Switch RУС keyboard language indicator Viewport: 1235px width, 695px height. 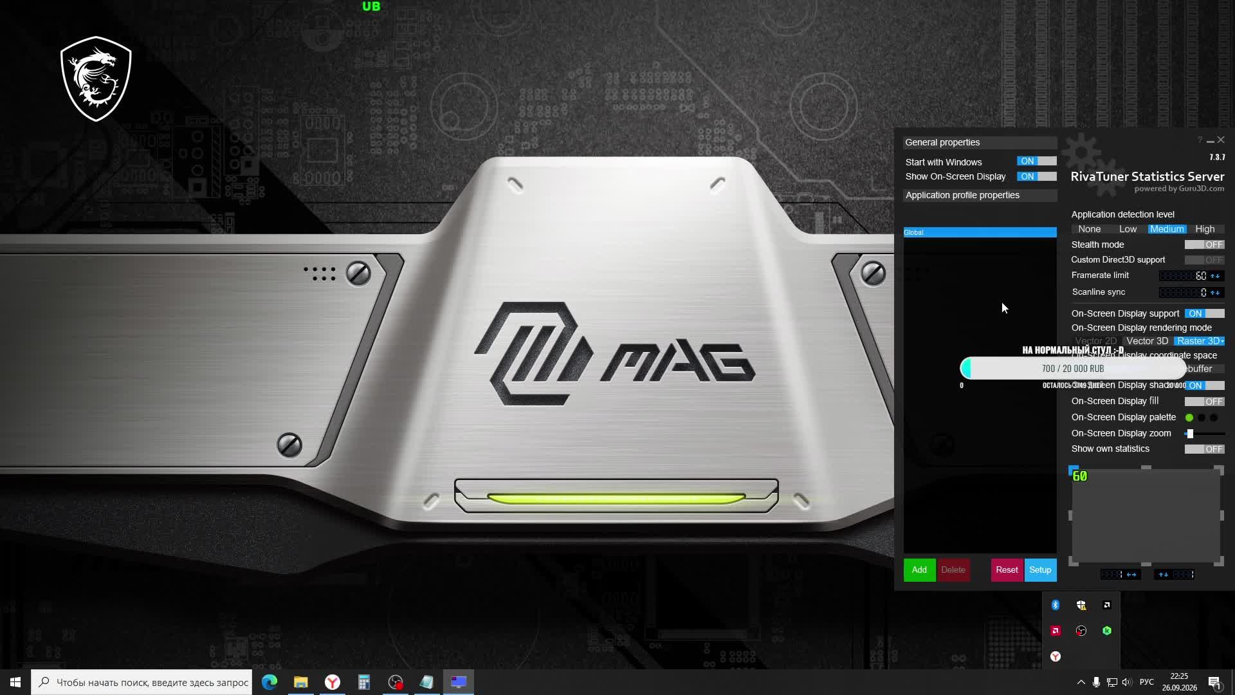(1146, 682)
